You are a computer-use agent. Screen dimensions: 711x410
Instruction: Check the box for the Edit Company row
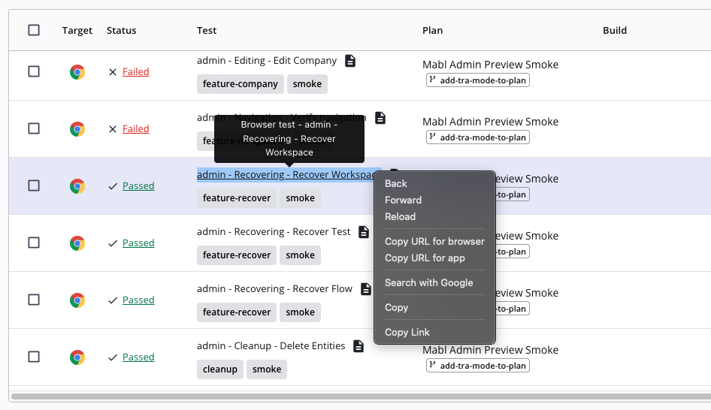[x=34, y=71]
